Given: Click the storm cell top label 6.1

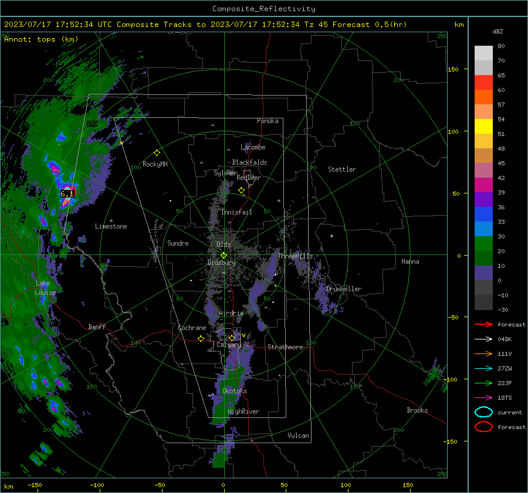Looking at the screenshot, I should coord(67,194).
